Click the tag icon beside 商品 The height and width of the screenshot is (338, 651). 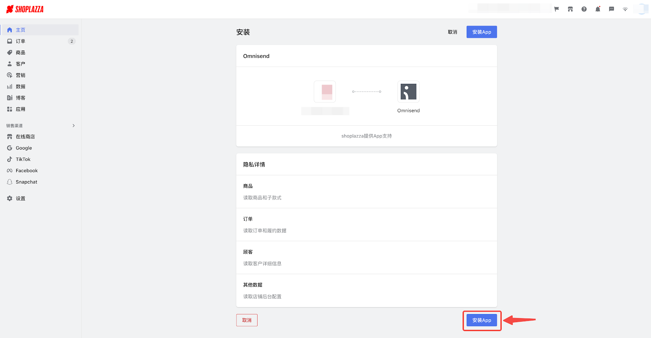(10, 52)
